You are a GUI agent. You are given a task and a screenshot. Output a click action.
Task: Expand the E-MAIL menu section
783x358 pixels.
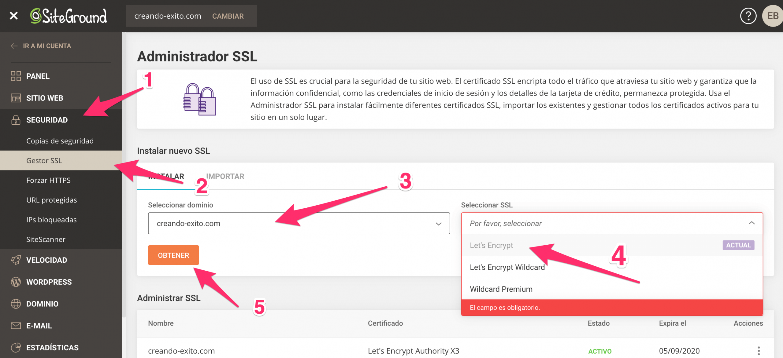39,326
